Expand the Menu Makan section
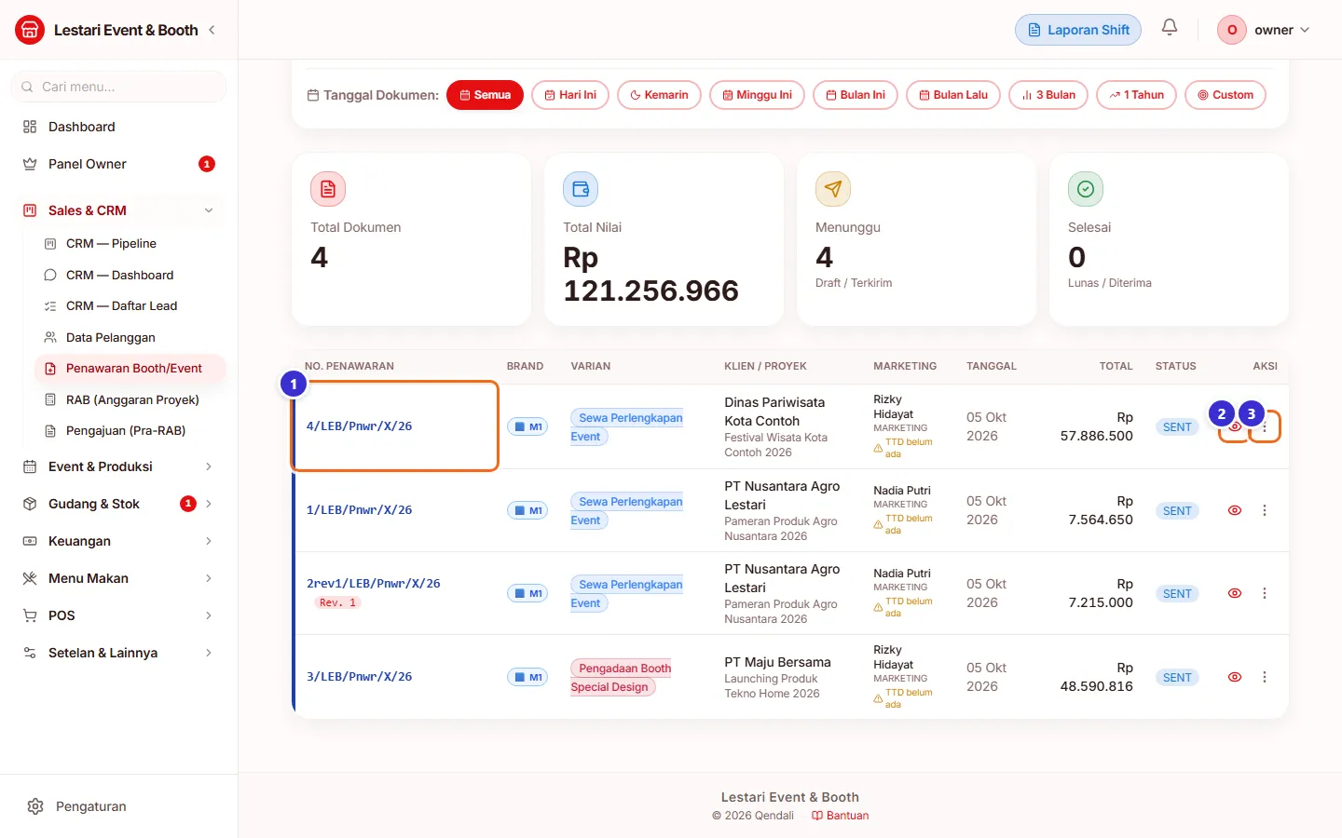 tap(118, 578)
